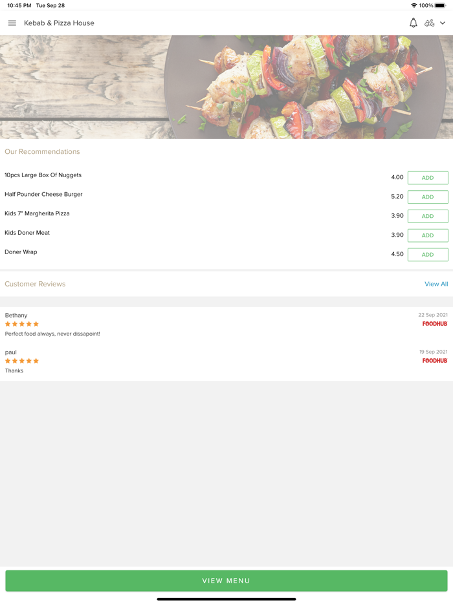453x604 pixels.
Task: Open View All customer reviews
Action: coord(436,284)
